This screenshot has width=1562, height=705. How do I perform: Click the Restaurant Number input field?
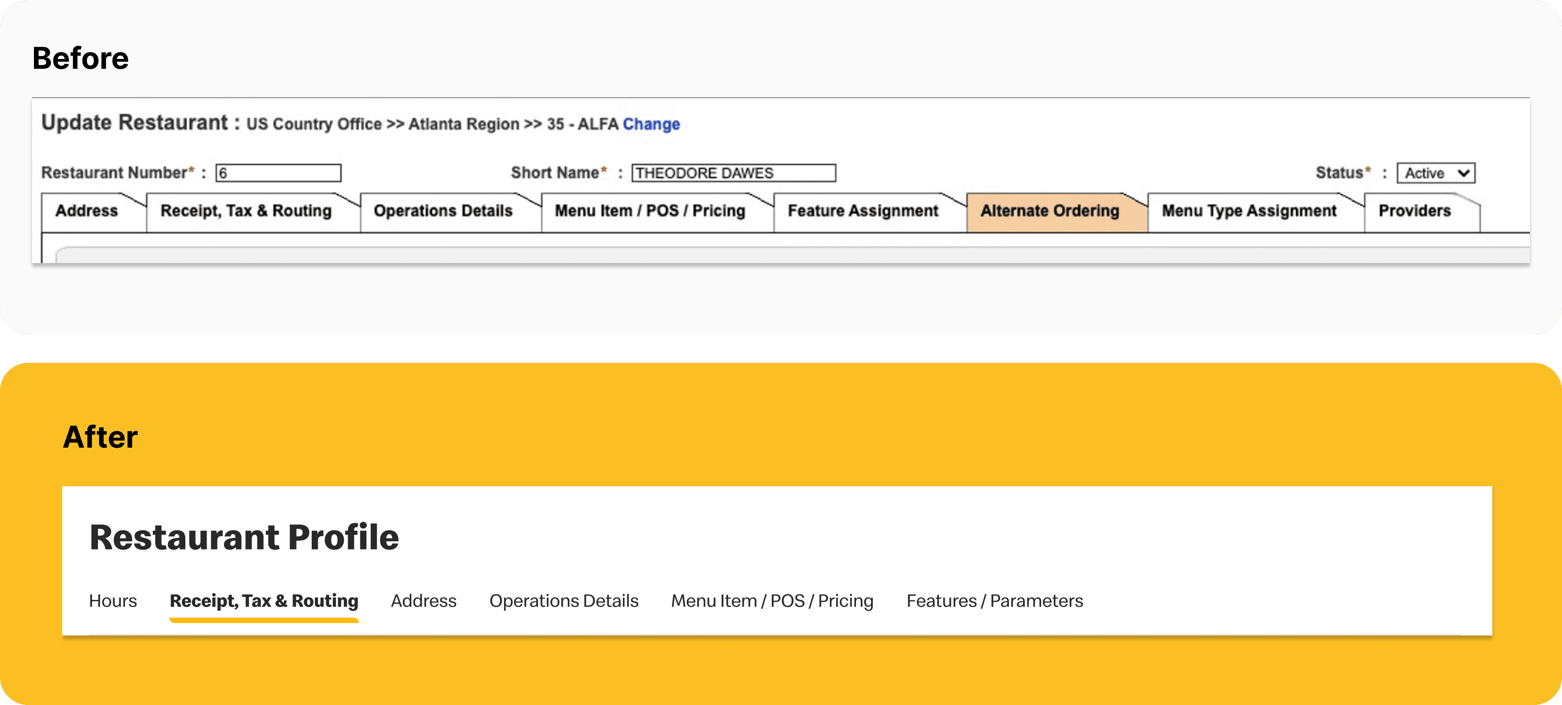point(278,173)
